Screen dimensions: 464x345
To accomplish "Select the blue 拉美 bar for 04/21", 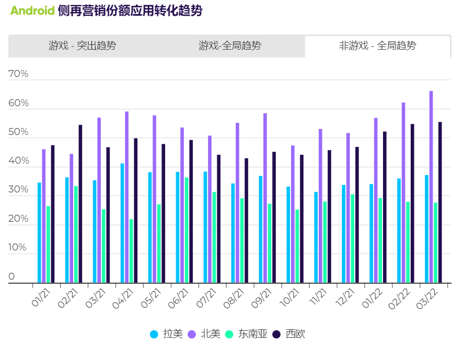I will pos(122,223).
